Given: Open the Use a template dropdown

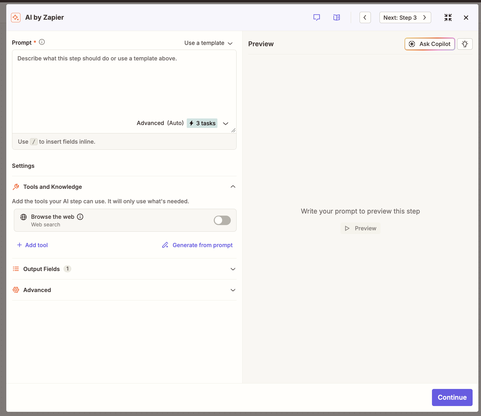Looking at the screenshot, I should coord(209,43).
